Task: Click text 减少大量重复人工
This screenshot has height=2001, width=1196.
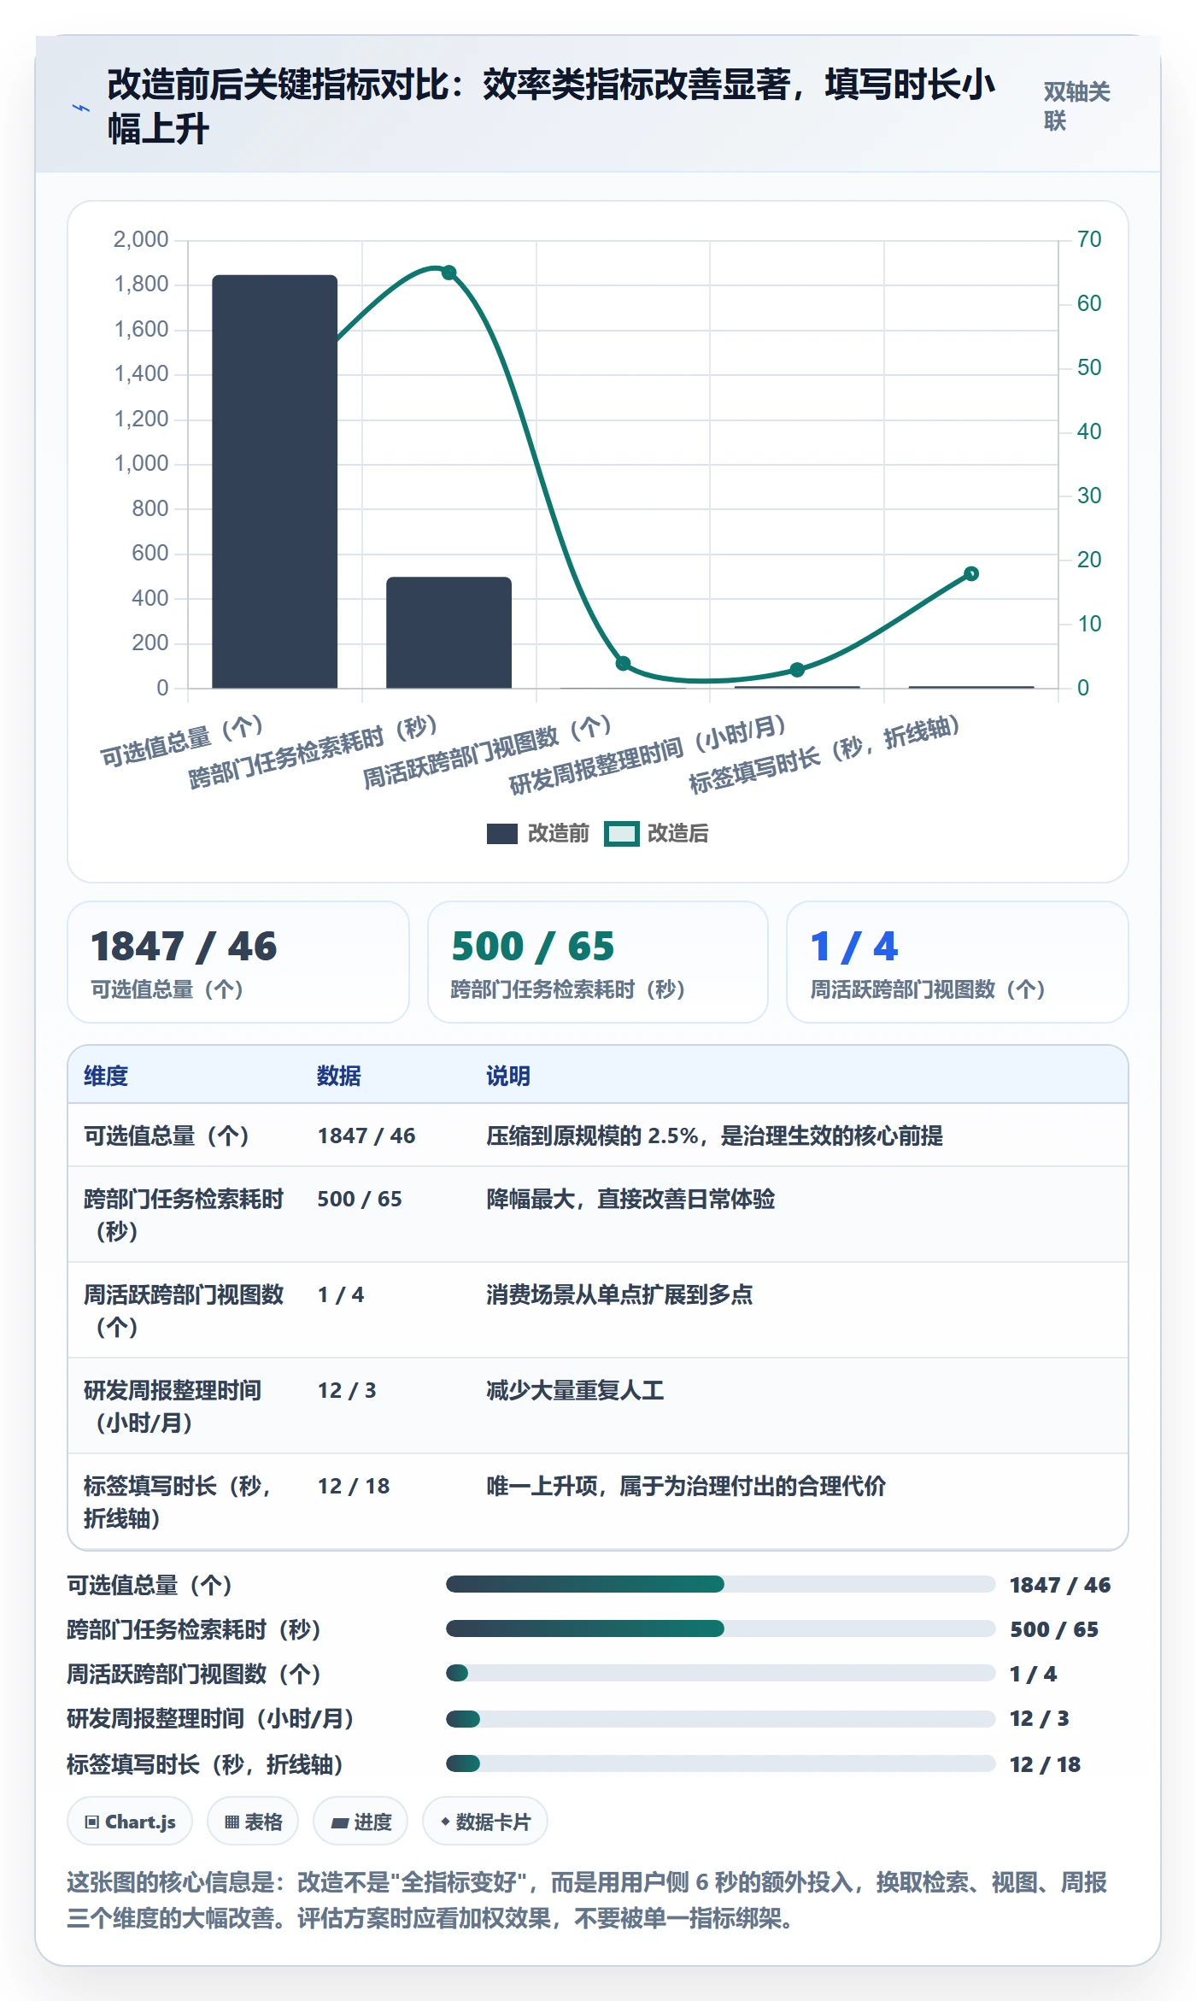Action: [575, 1390]
